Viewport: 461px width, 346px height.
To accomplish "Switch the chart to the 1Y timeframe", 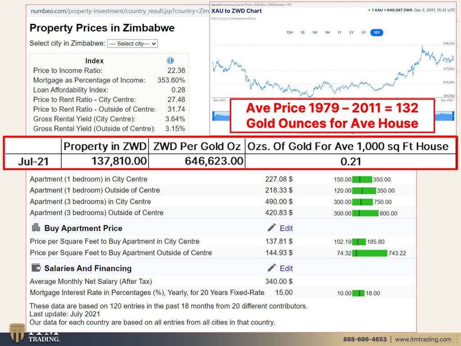I will (339, 32).
